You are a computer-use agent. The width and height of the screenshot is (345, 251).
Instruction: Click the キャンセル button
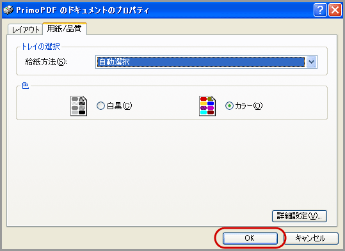coord(310,238)
